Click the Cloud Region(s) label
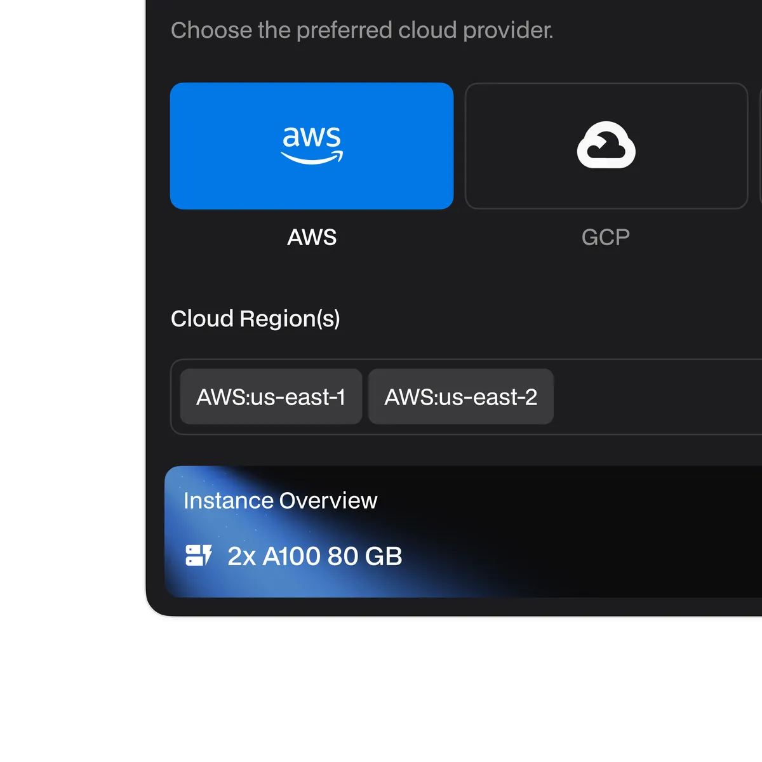The height and width of the screenshot is (762, 762). point(255,319)
